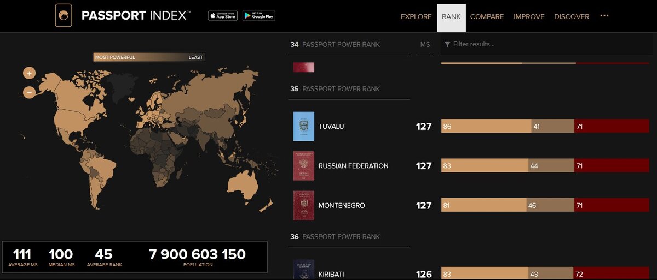The height and width of the screenshot is (280, 657).
Task: Click the population figure 7 900 603 150
Action: [x=197, y=254]
